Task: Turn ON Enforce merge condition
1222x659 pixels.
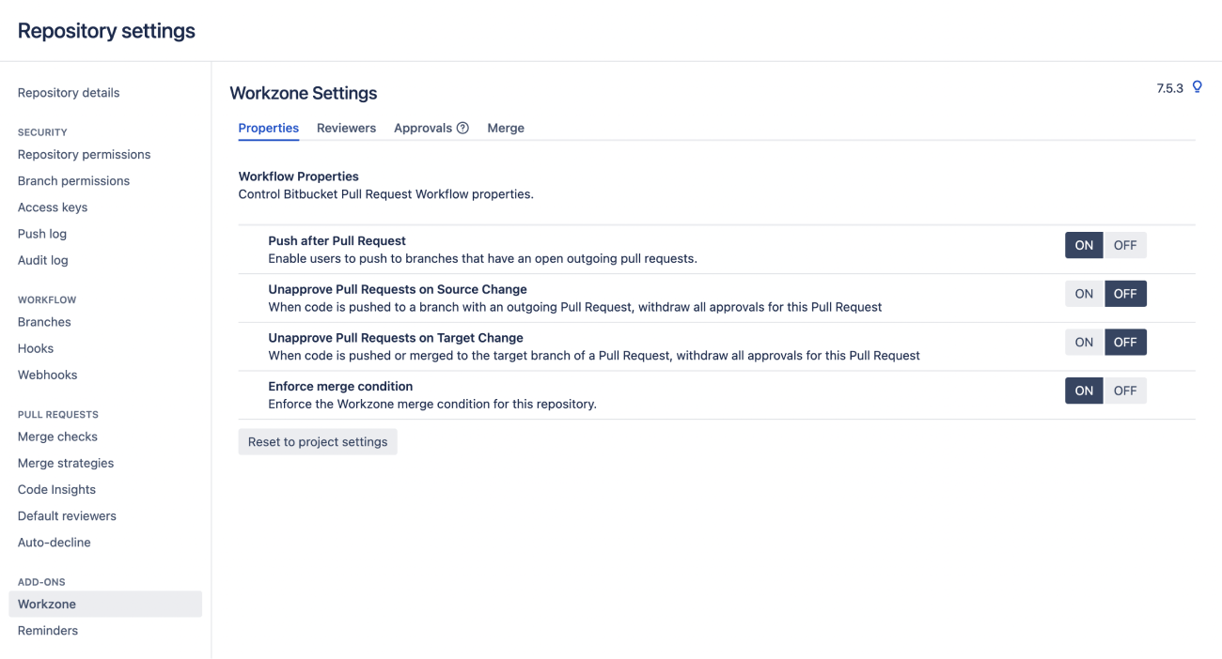Action: tap(1084, 391)
